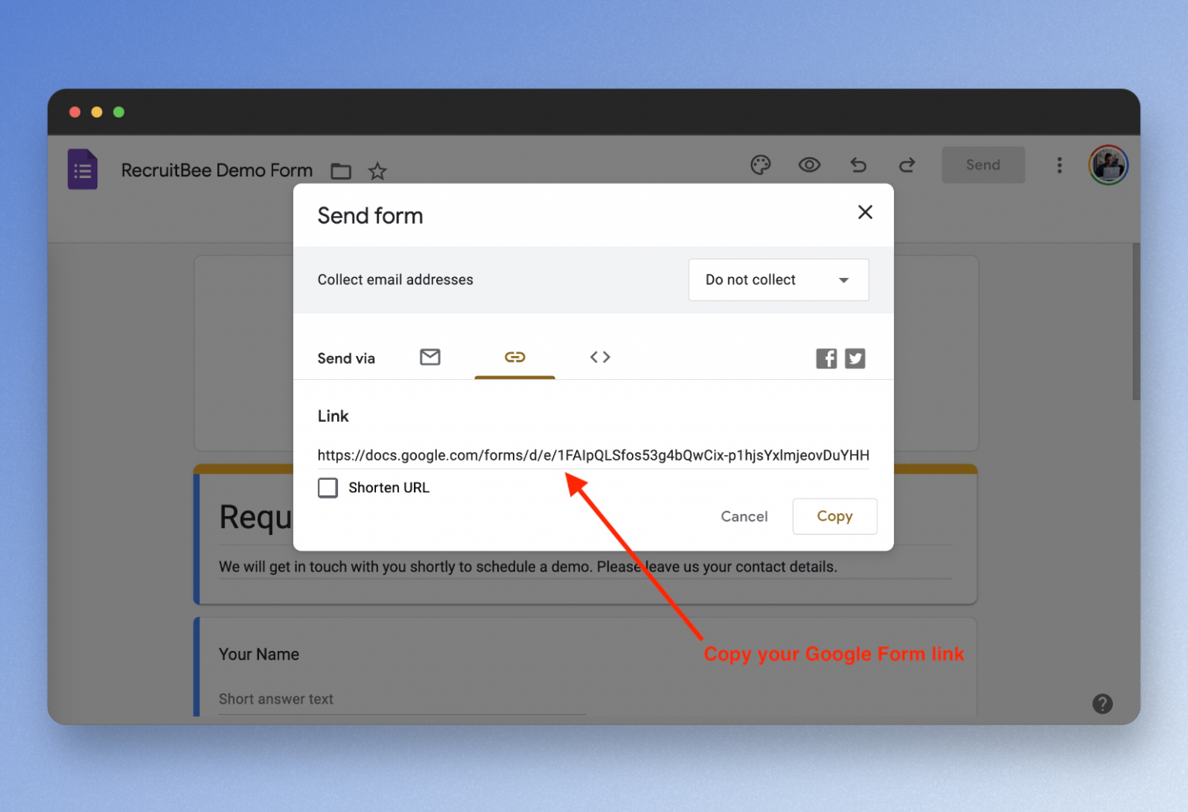Open the account profile avatar

click(1108, 165)
